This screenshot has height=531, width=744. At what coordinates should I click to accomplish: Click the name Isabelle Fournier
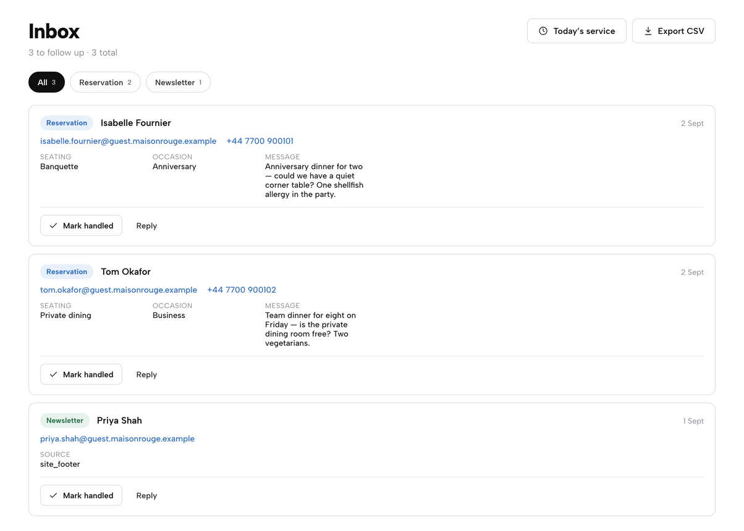coord(136,123)
